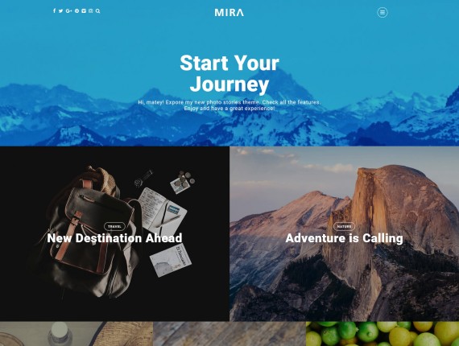Open the circular hamburger menu
This screenshot has width=459, height=346.
382,12
